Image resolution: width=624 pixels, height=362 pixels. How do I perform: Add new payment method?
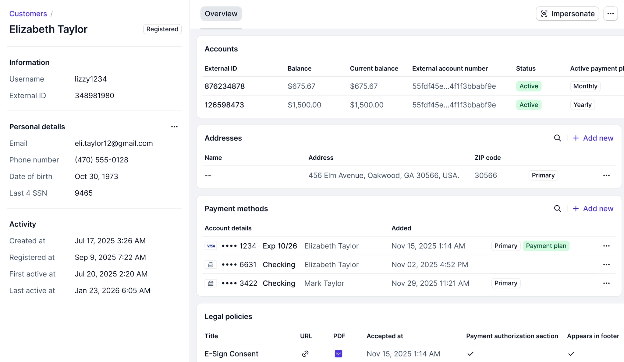point(593,209)
